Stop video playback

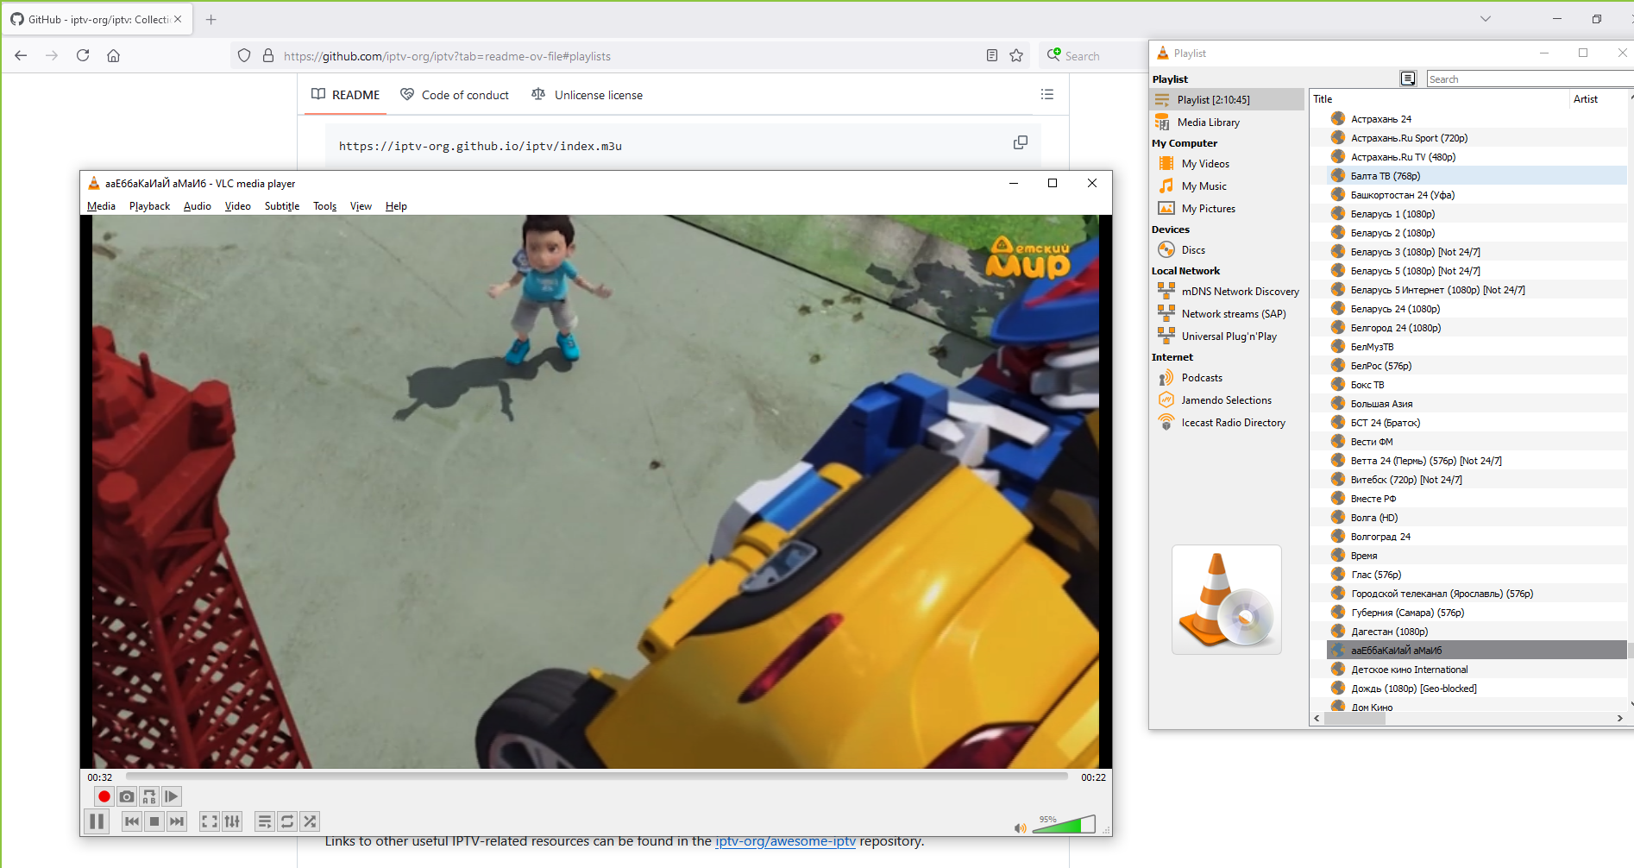(x=154, y=821)
